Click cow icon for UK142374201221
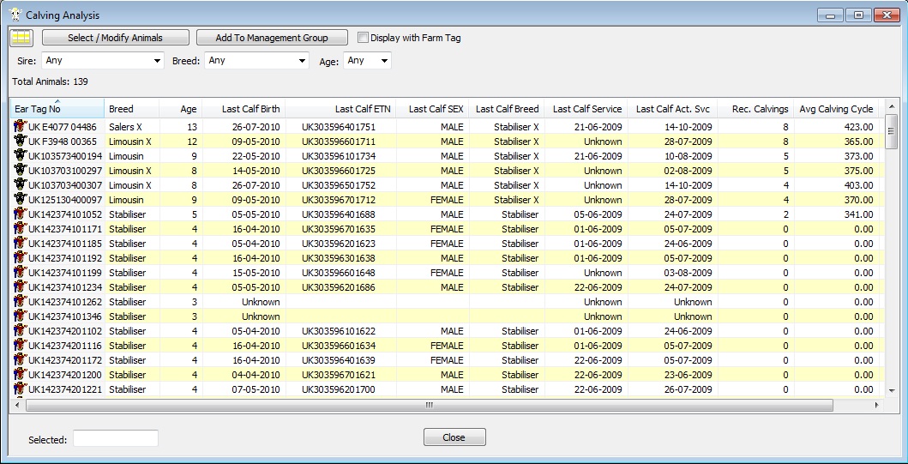 (21, 389)
